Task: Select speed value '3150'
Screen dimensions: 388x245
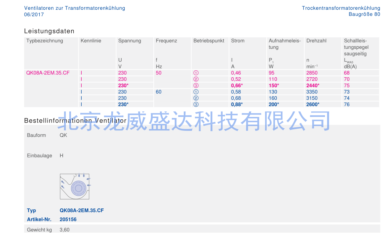Action: pos(312,98)
